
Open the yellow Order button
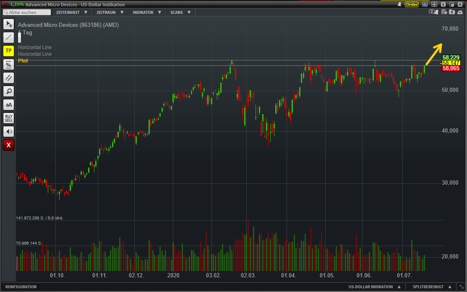pyautogui.click(x=412, y=5)
